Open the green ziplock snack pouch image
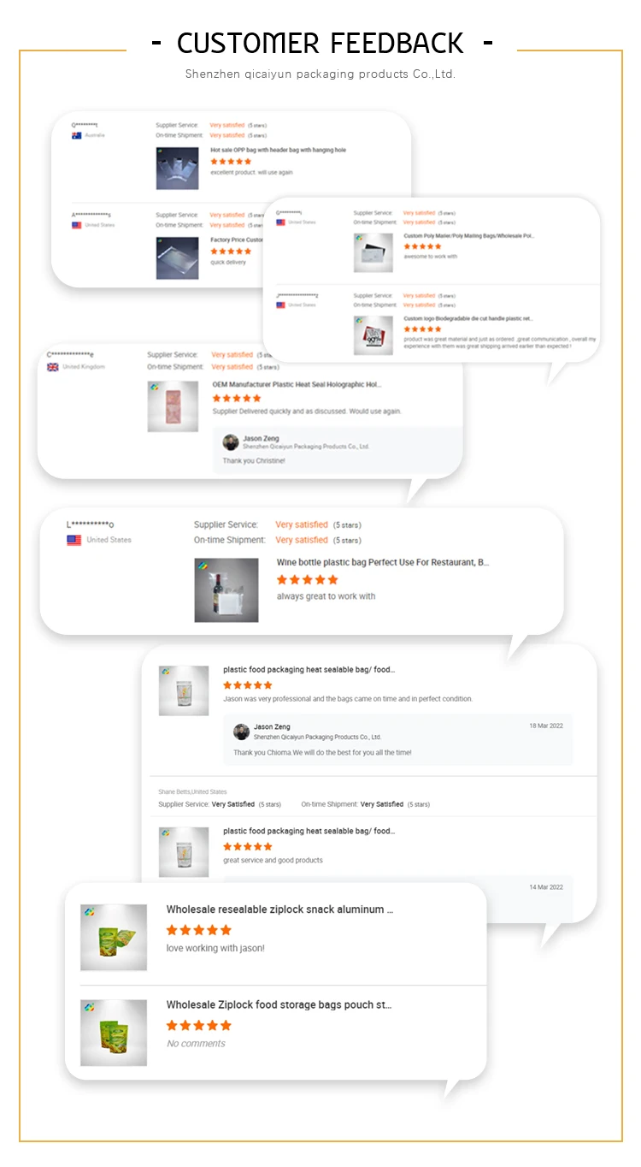641x1167 pixels. [114, 938]
